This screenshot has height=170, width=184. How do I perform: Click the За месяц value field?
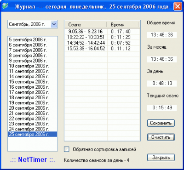click(x=162, y=59)
